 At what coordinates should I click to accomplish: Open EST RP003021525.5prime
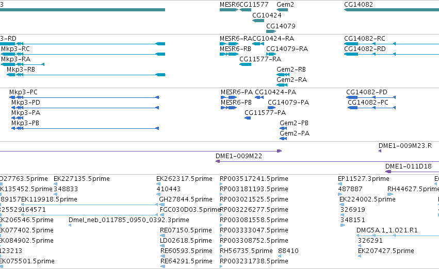coord(254,199)
